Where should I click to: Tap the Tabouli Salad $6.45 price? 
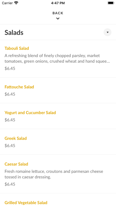tap(10, 68)
